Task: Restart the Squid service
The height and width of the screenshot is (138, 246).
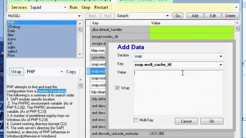Action: (101, 7)
